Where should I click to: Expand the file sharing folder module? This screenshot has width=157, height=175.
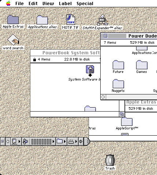(61, 141)
